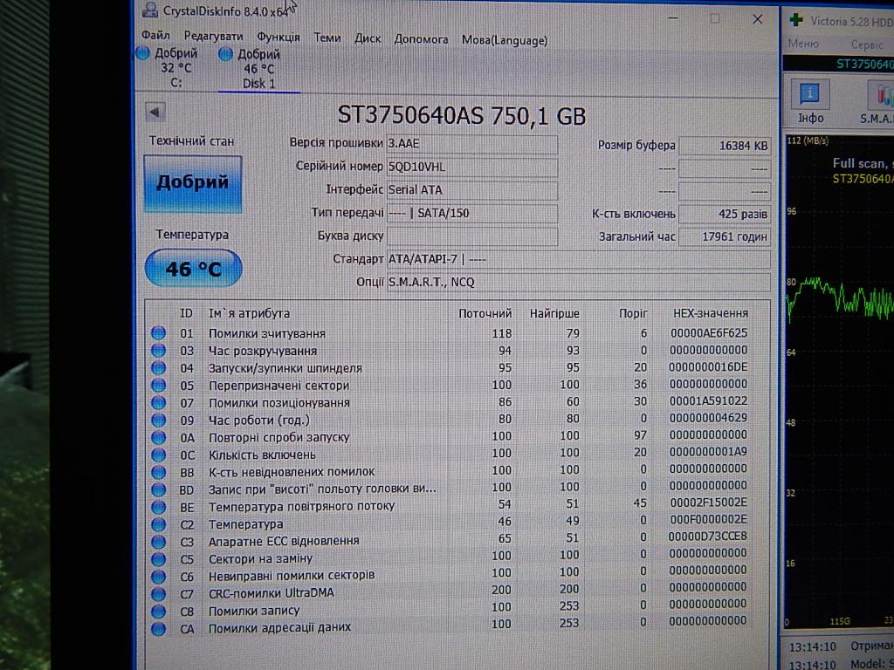The height and width of the screenshot is (670, 894).
Task: Click status dot for 0A Повторні спроби запуску
Action: [159, 438]
